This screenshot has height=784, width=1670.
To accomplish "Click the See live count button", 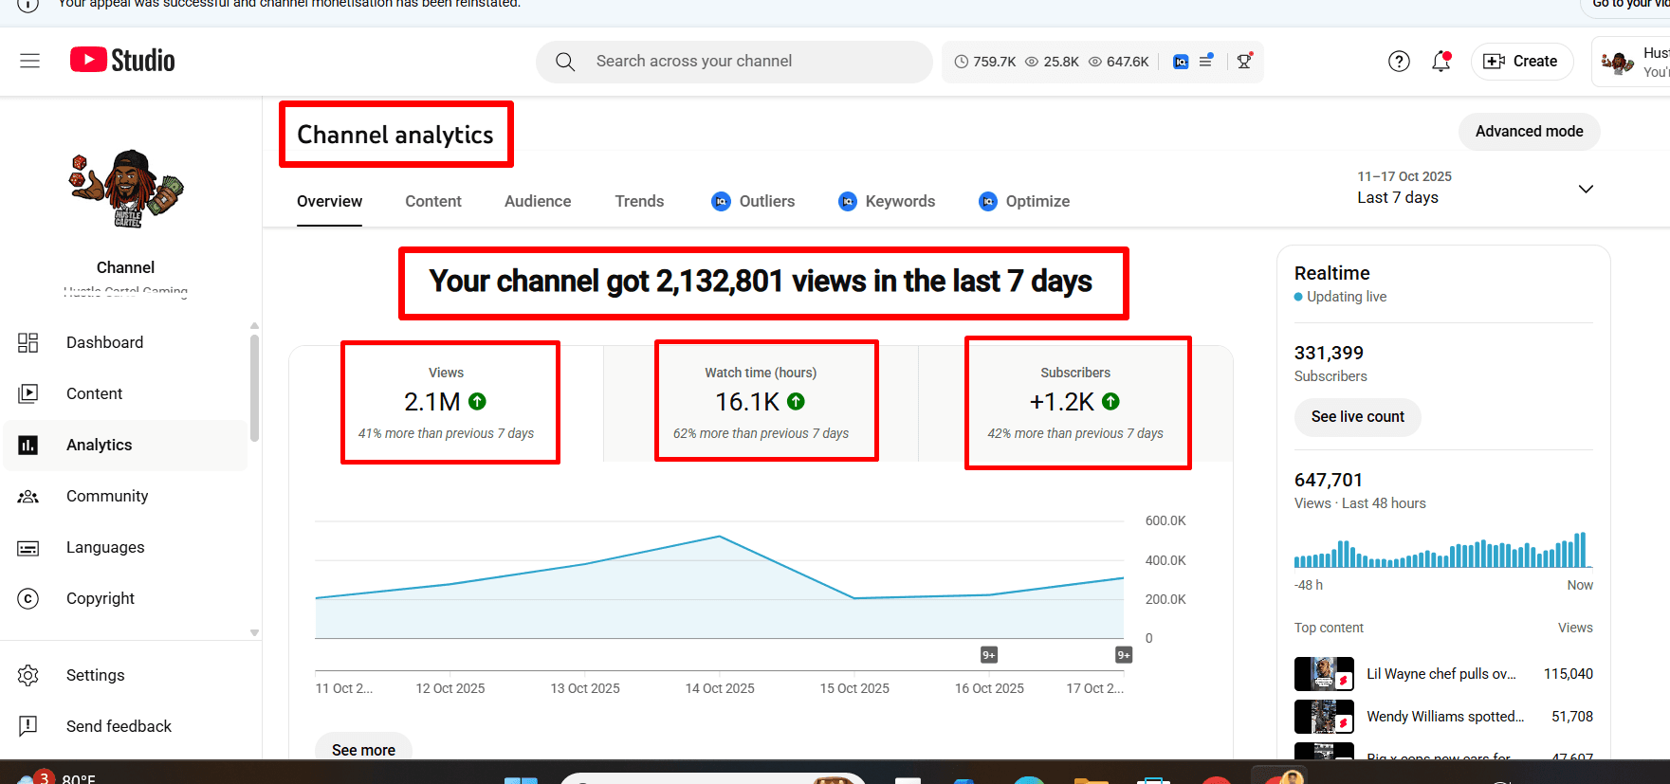I will coord(1357,417).
